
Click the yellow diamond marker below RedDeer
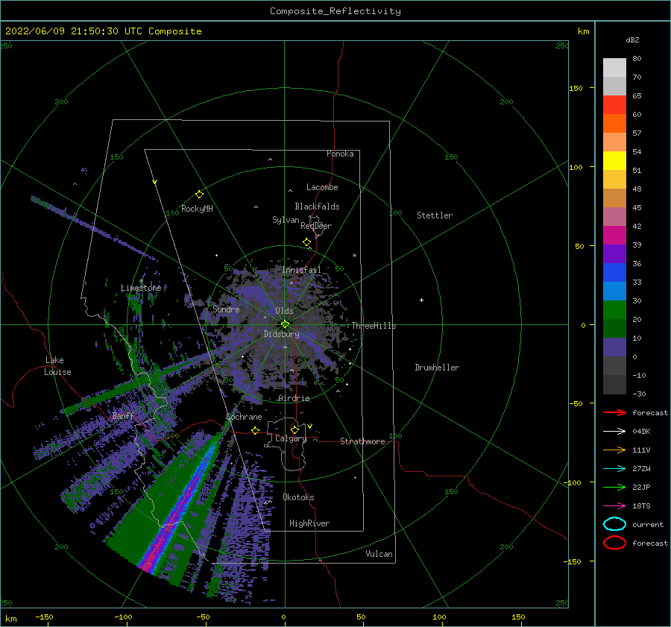point(306,242)
